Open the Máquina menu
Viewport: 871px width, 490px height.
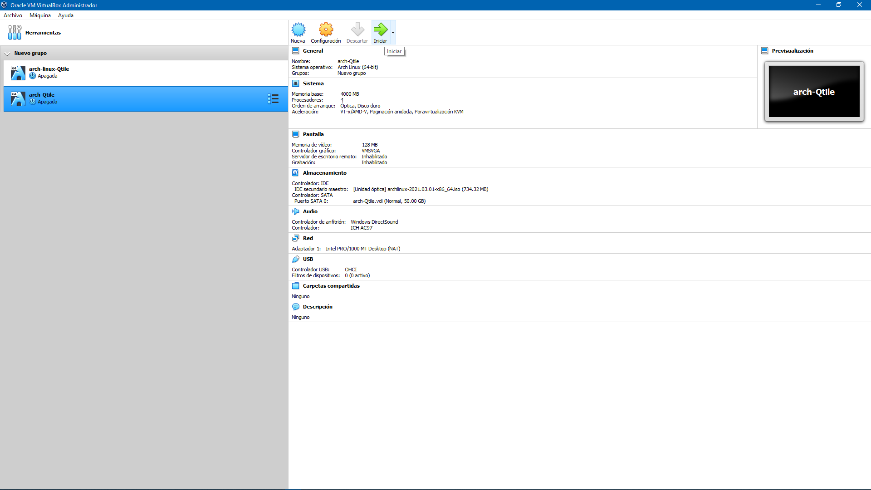click(40, 15)
